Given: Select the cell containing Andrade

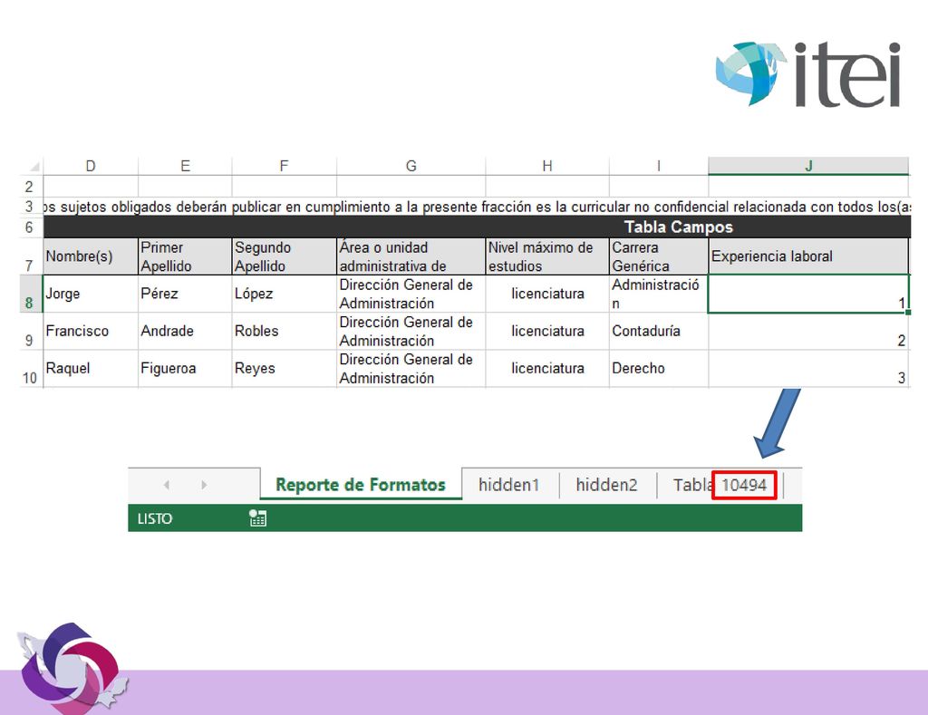Looking at the screenshot, I should pyautogui.click(x=185, y=331).
